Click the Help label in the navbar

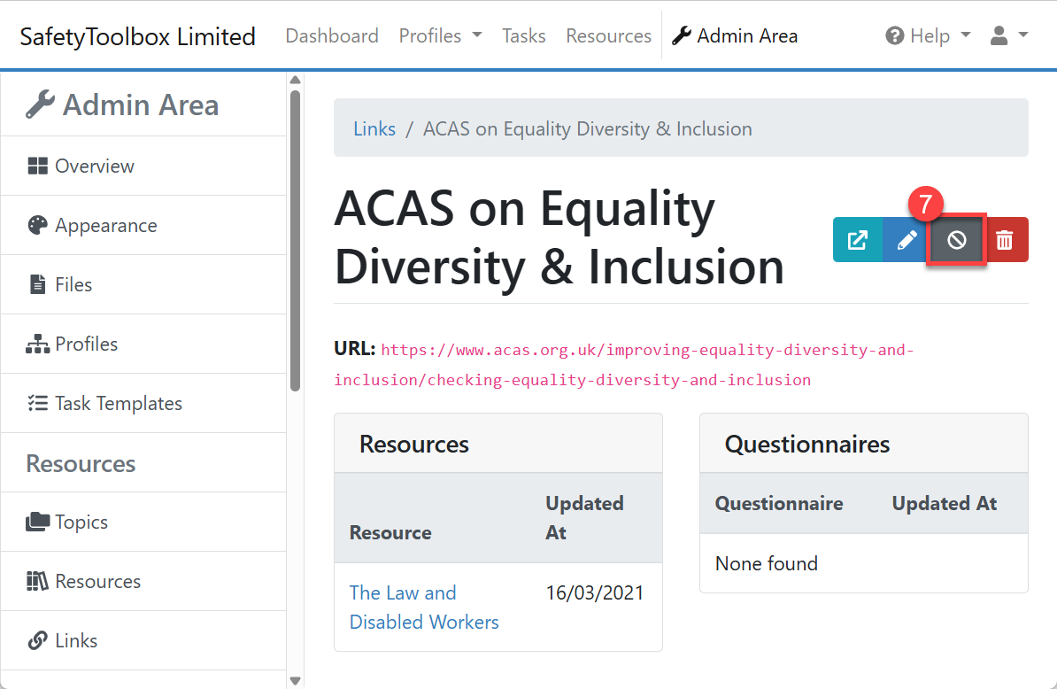(x=930, y=35)
